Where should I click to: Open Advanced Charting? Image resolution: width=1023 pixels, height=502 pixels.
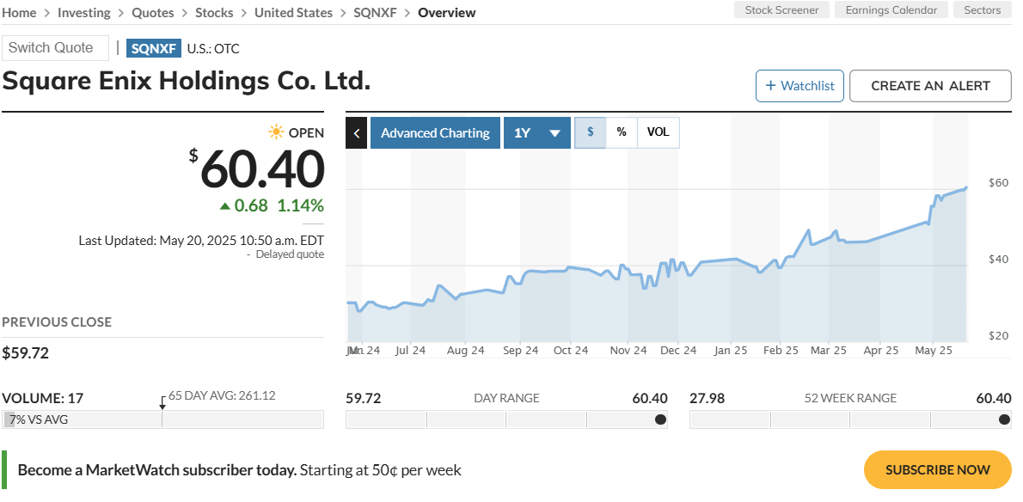(435, 133)
